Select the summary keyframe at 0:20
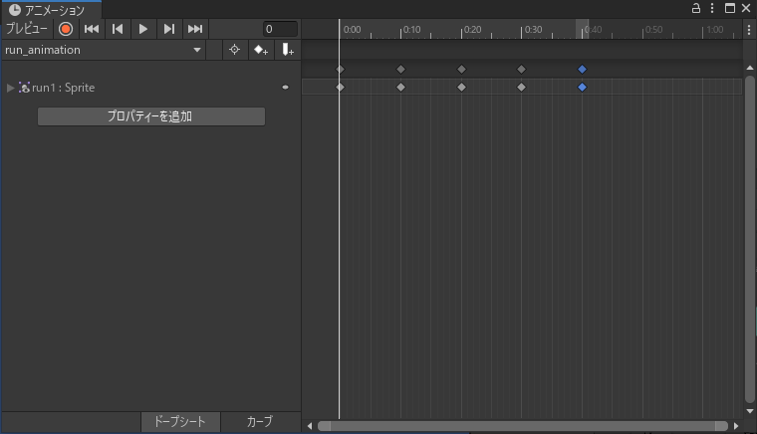Screen dimensions: 757x434 pyautogui.click(x=461, y=70)
